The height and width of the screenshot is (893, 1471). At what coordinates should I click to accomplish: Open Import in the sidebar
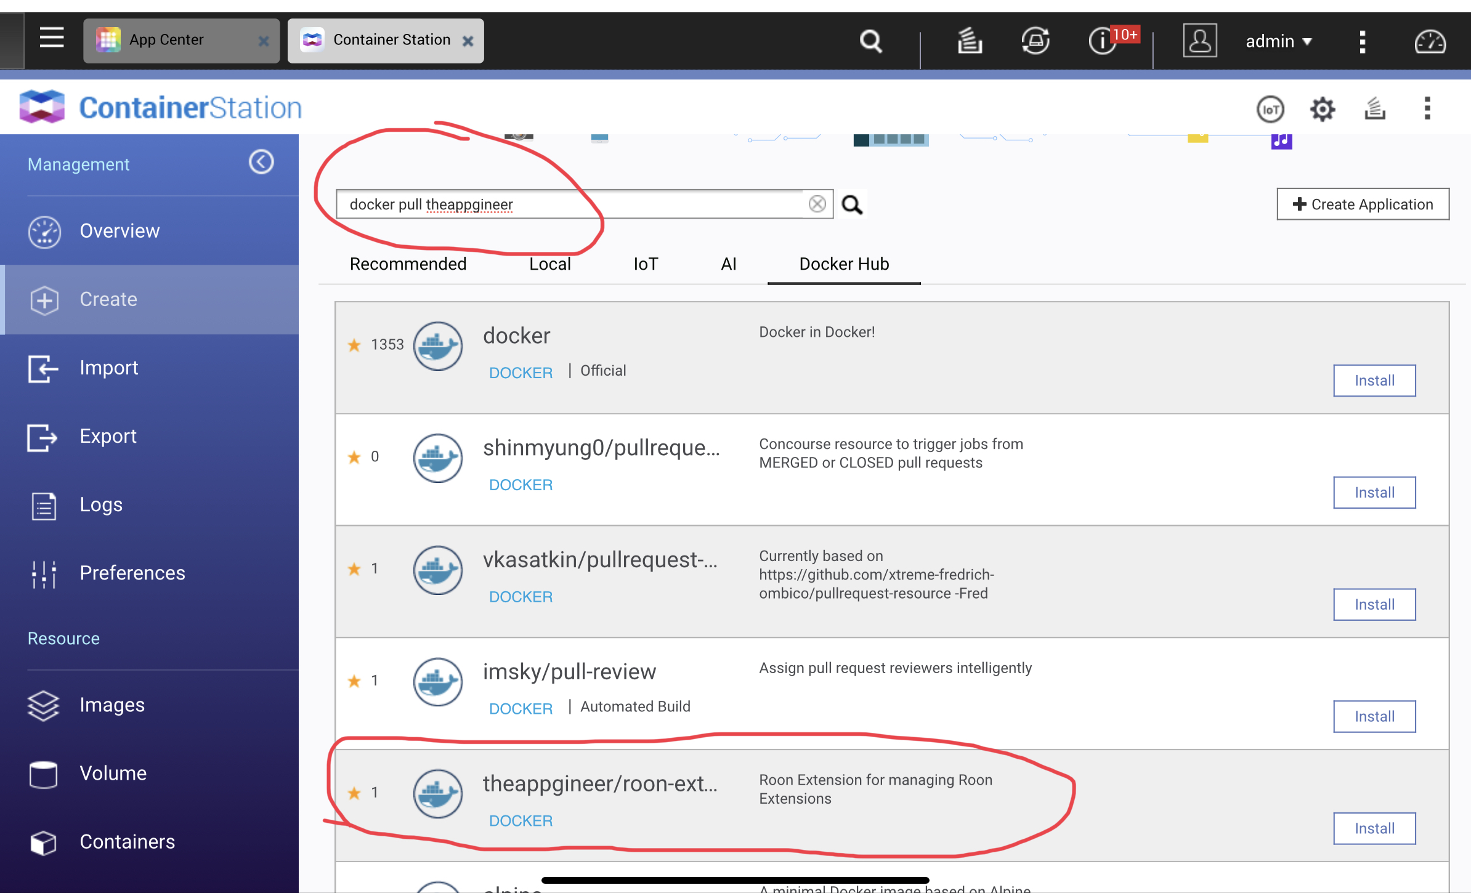[149, 368]
